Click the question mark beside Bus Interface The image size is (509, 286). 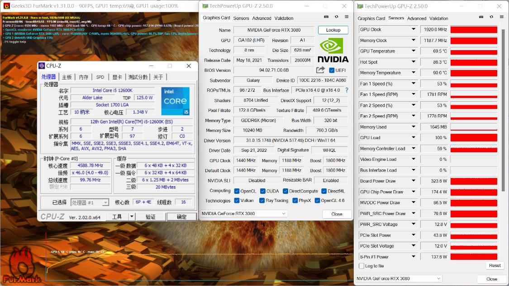tap(346, 89)
